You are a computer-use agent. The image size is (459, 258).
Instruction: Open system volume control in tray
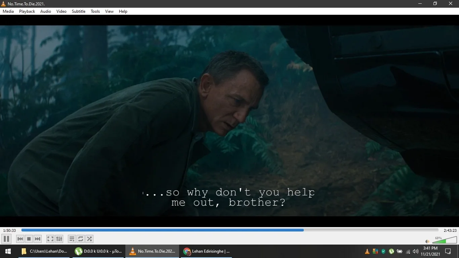click(416, 251)
